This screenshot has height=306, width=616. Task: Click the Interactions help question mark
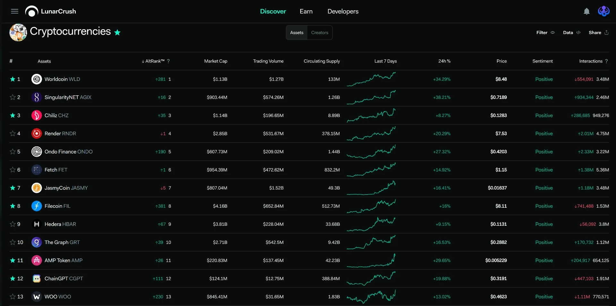[x=606, y=61]
